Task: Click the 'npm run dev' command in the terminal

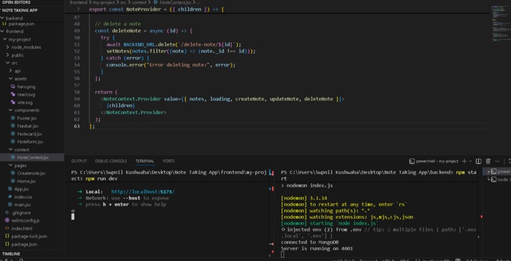Action: pos(101,179)
